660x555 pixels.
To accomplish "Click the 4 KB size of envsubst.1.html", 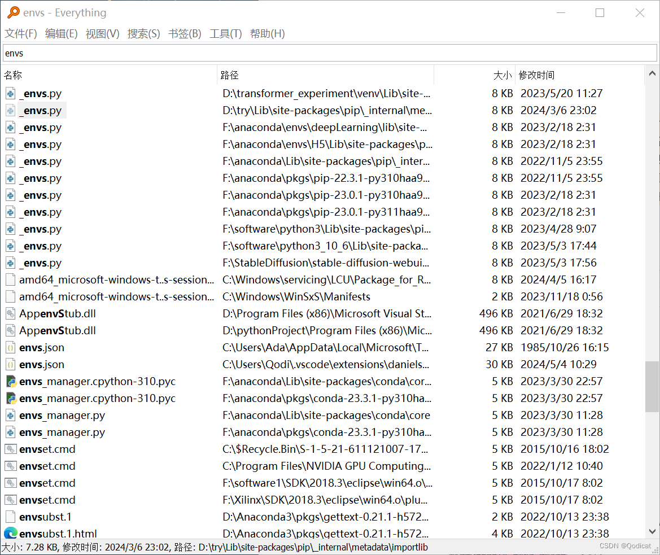I will pos(502,534).
